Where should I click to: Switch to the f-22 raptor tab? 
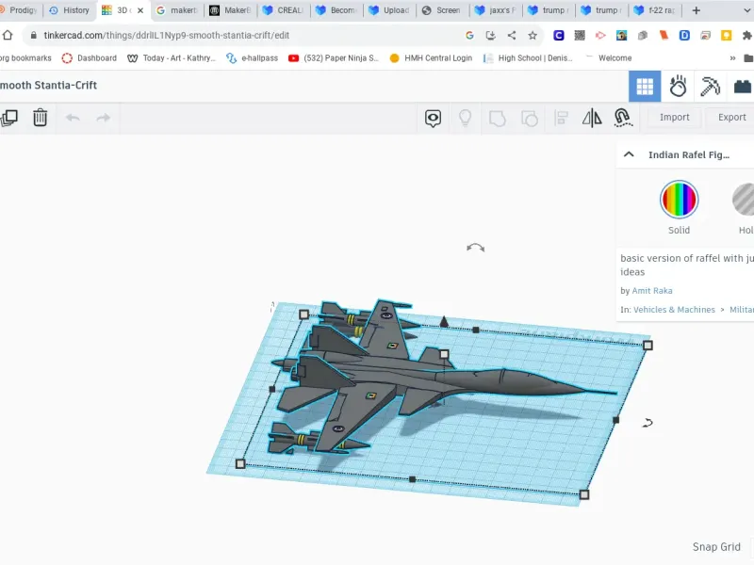coord(655,10)
